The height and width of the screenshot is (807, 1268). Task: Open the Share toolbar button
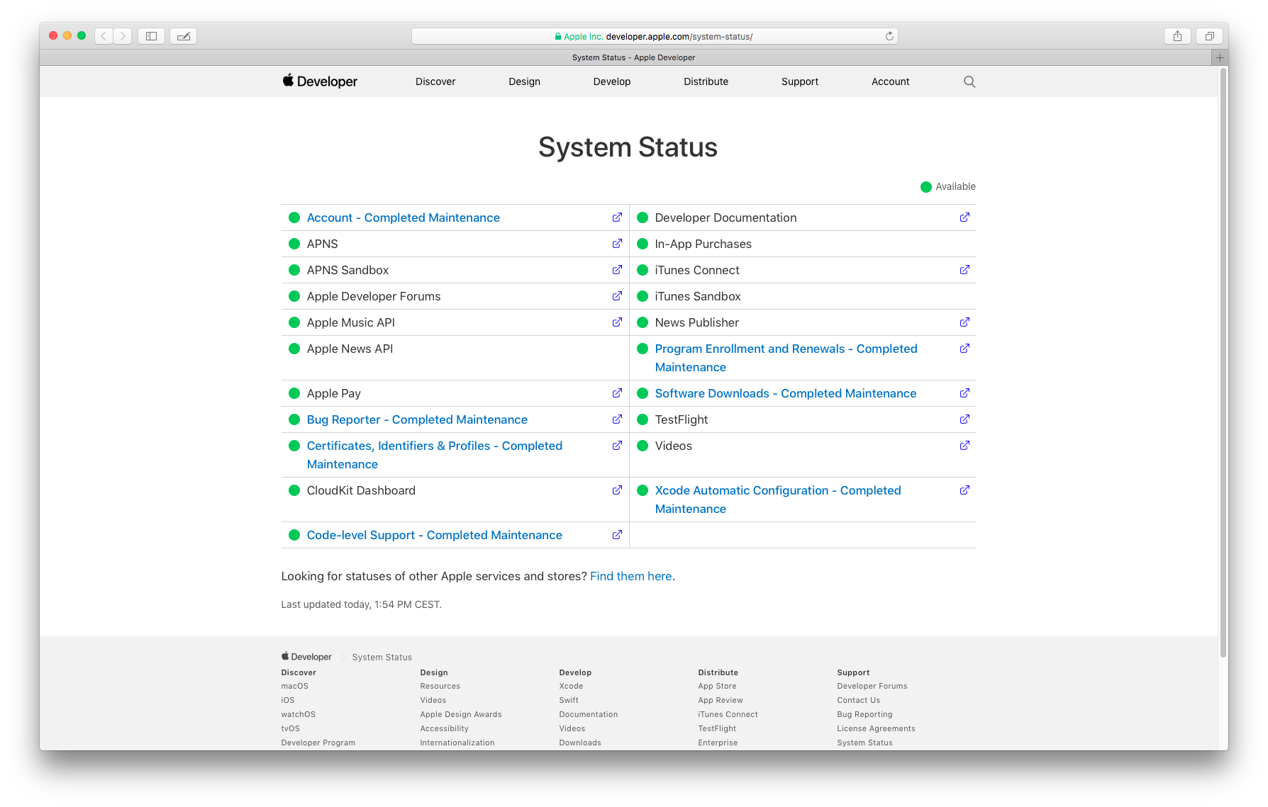[1177, 36]
